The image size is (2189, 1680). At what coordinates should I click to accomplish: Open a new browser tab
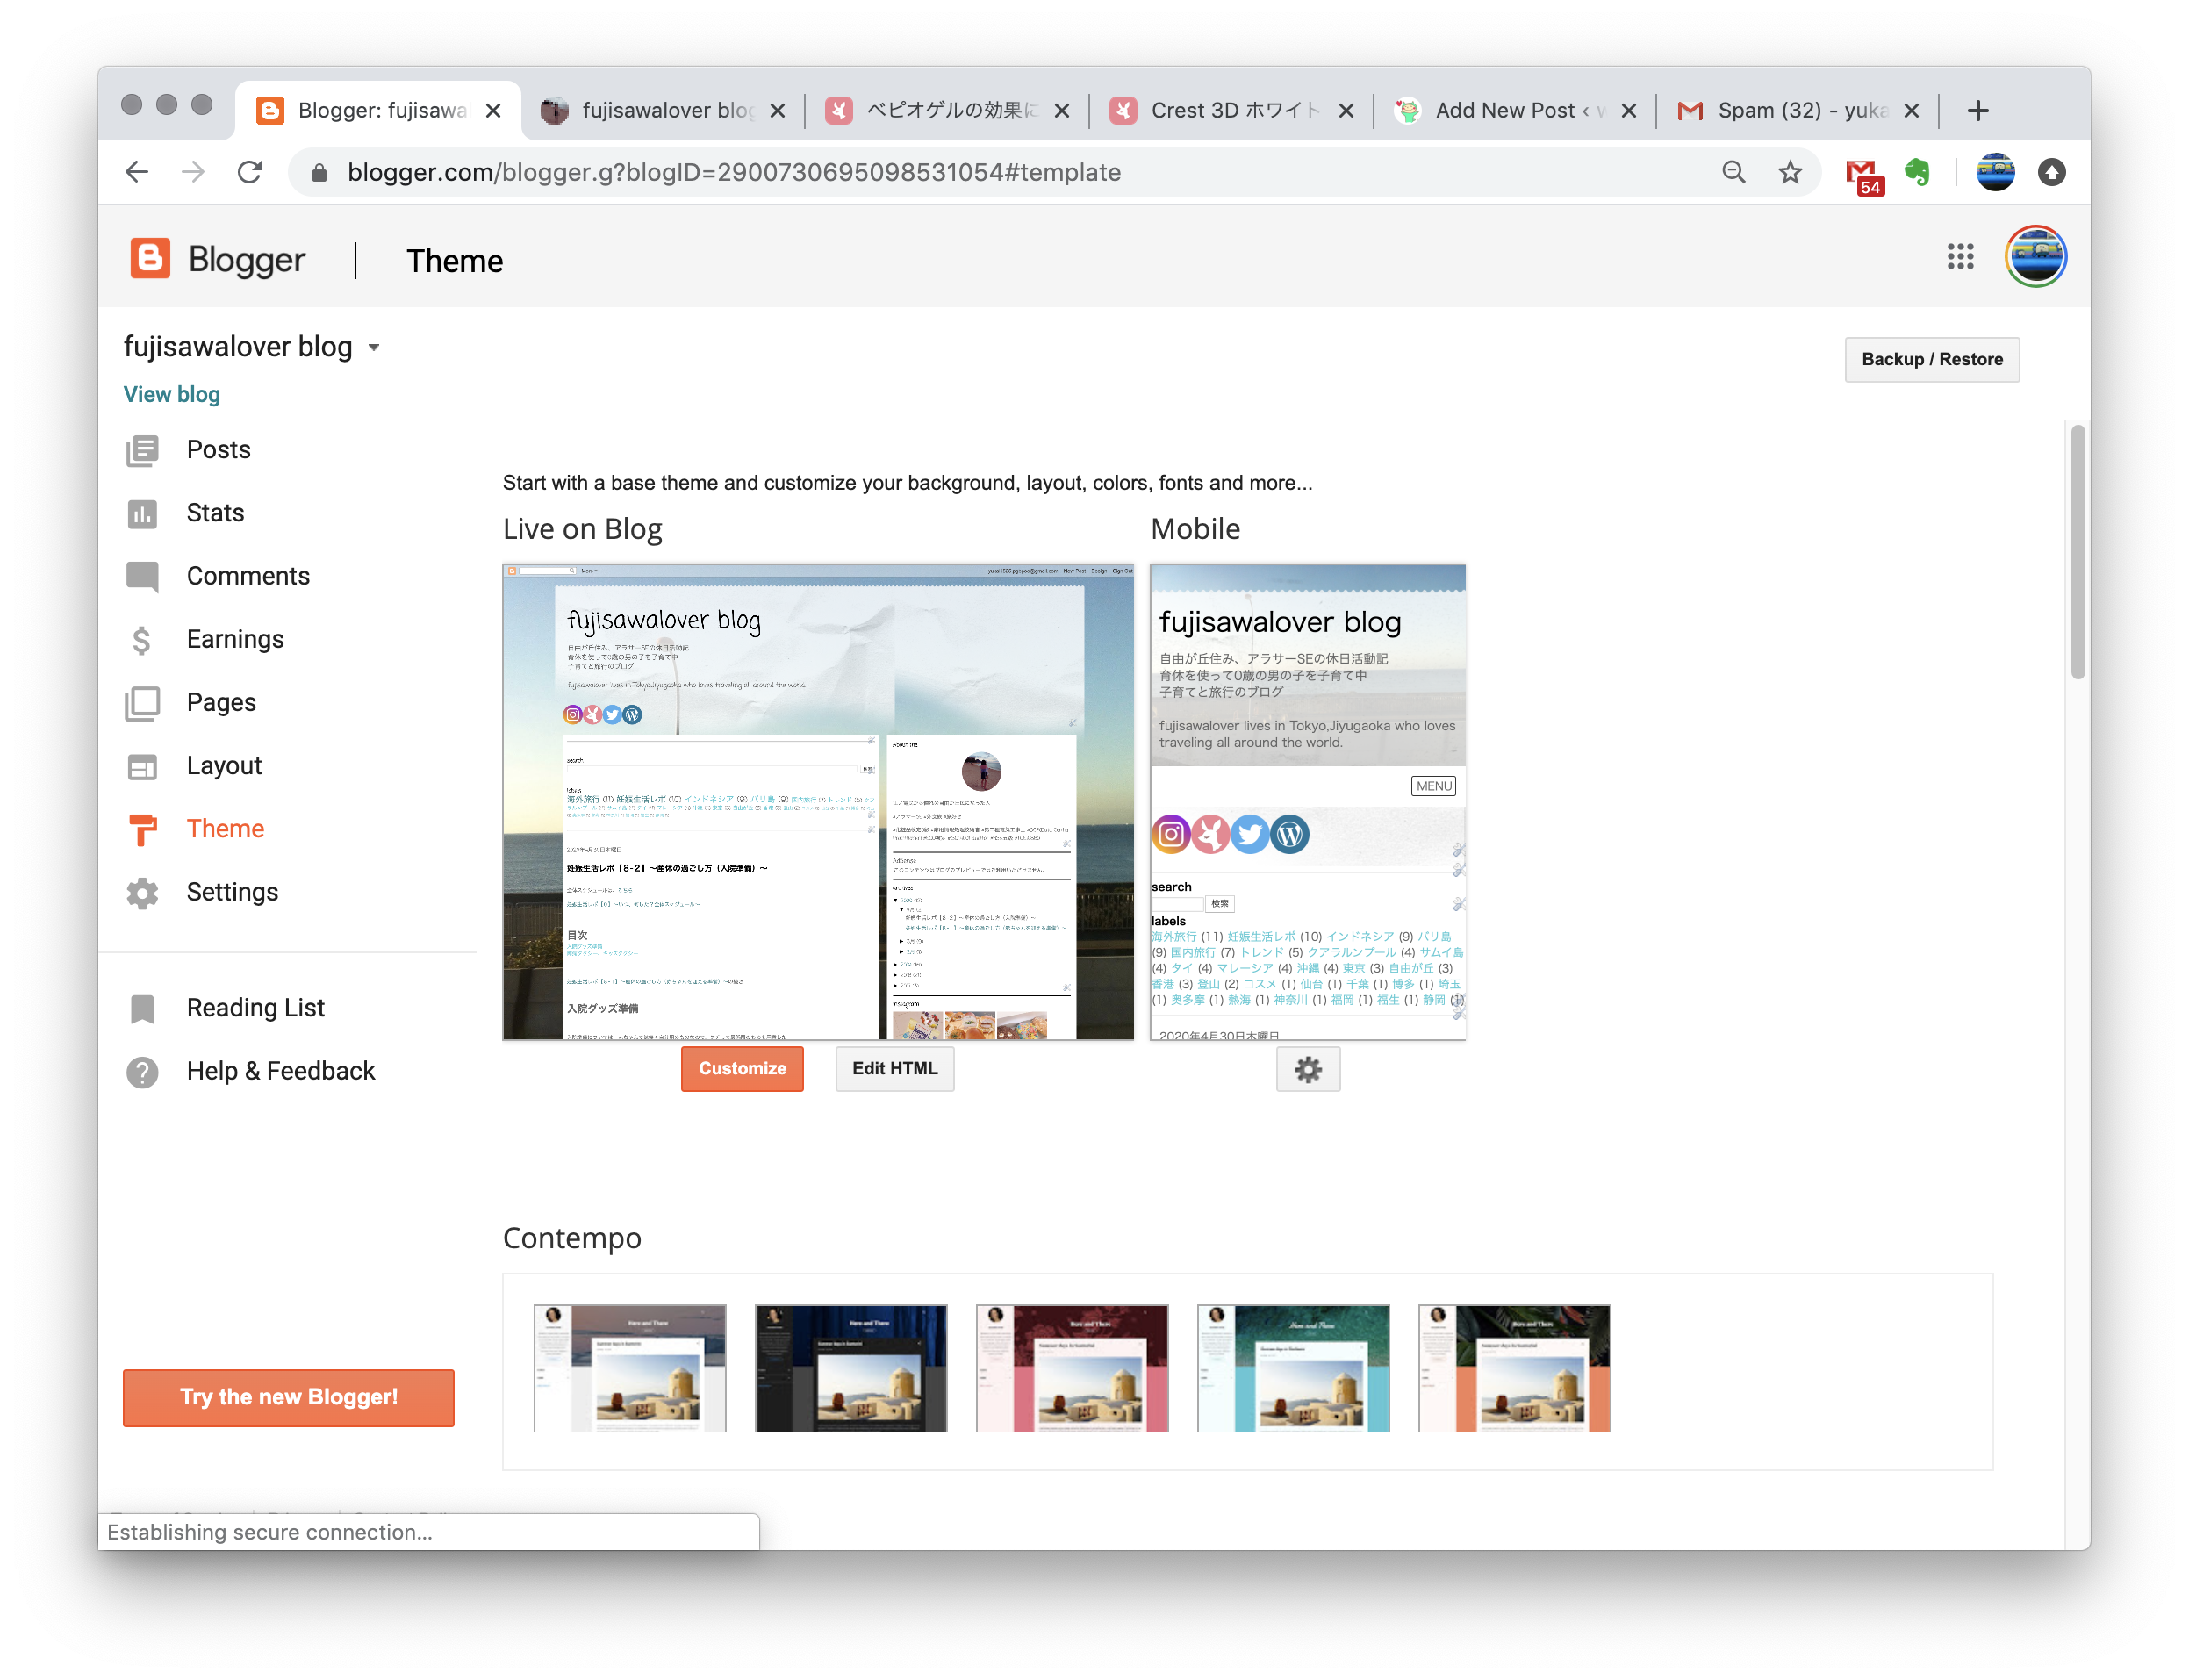[x=1977, y=111]
